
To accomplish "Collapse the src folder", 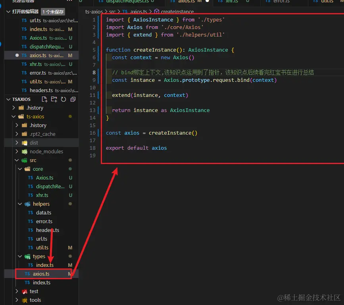I will click(17, 160).
